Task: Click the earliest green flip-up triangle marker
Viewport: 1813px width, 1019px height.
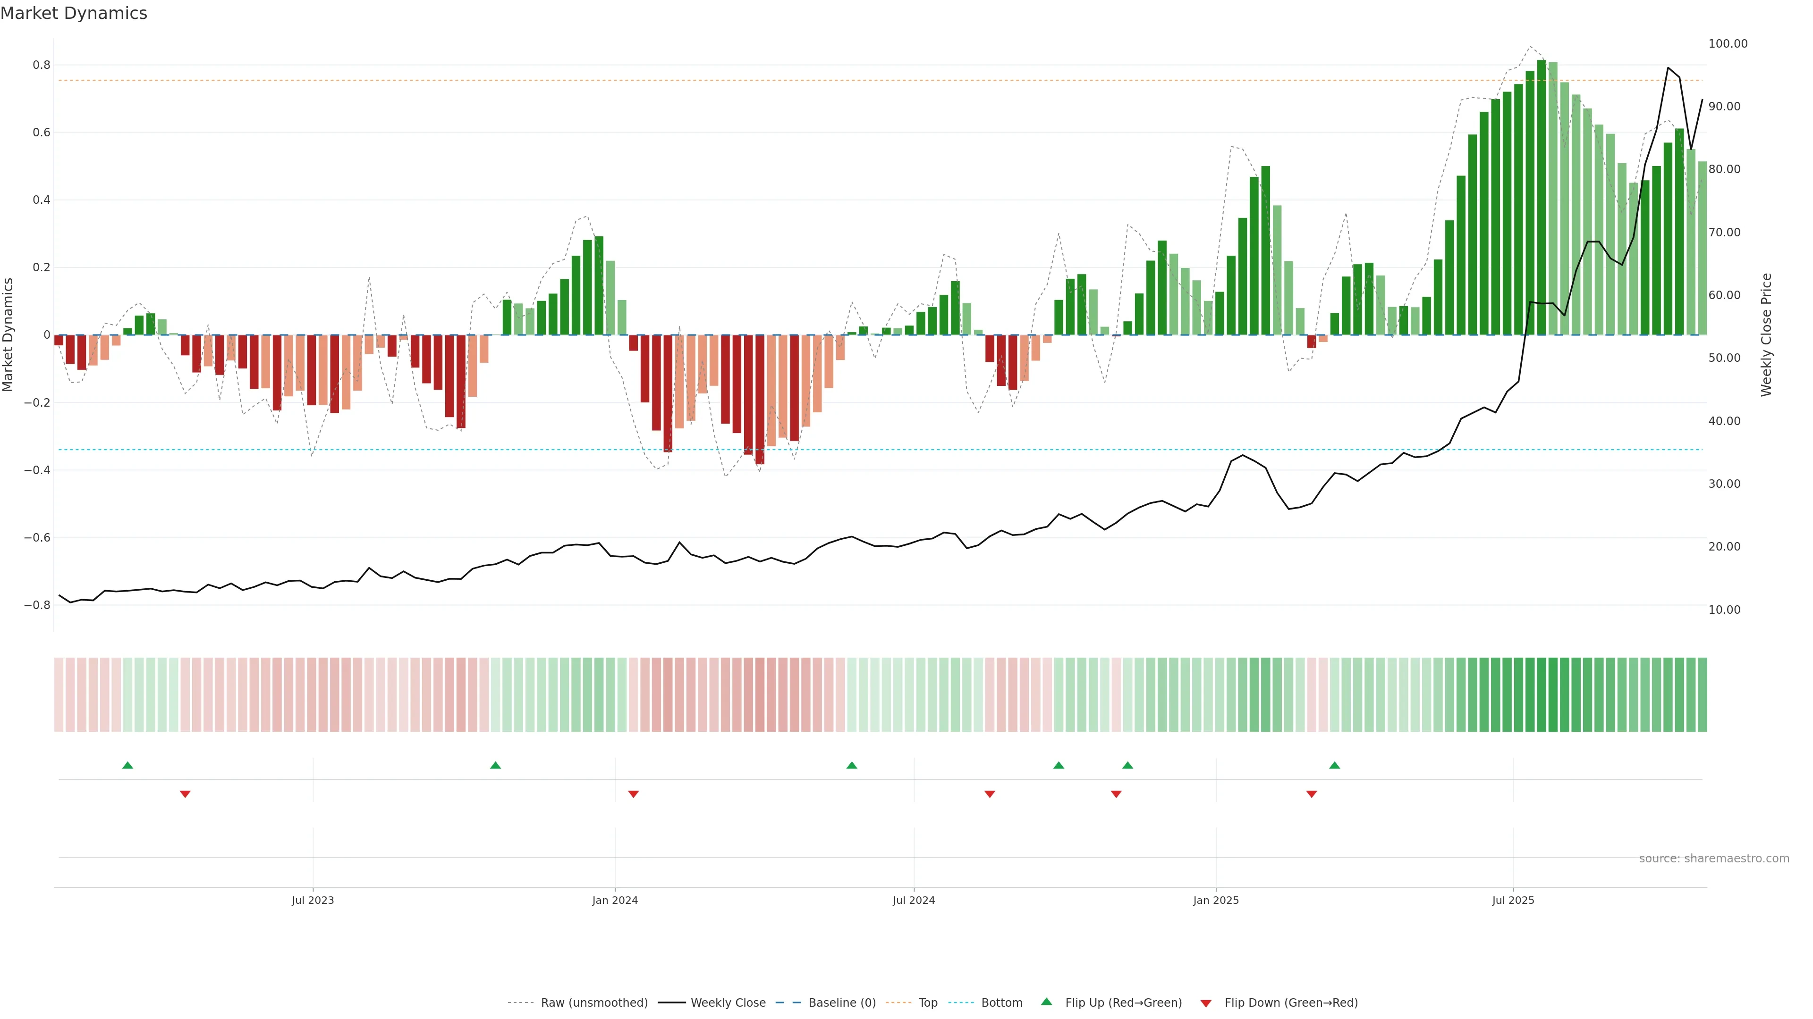Action: [x=127, y=765]
